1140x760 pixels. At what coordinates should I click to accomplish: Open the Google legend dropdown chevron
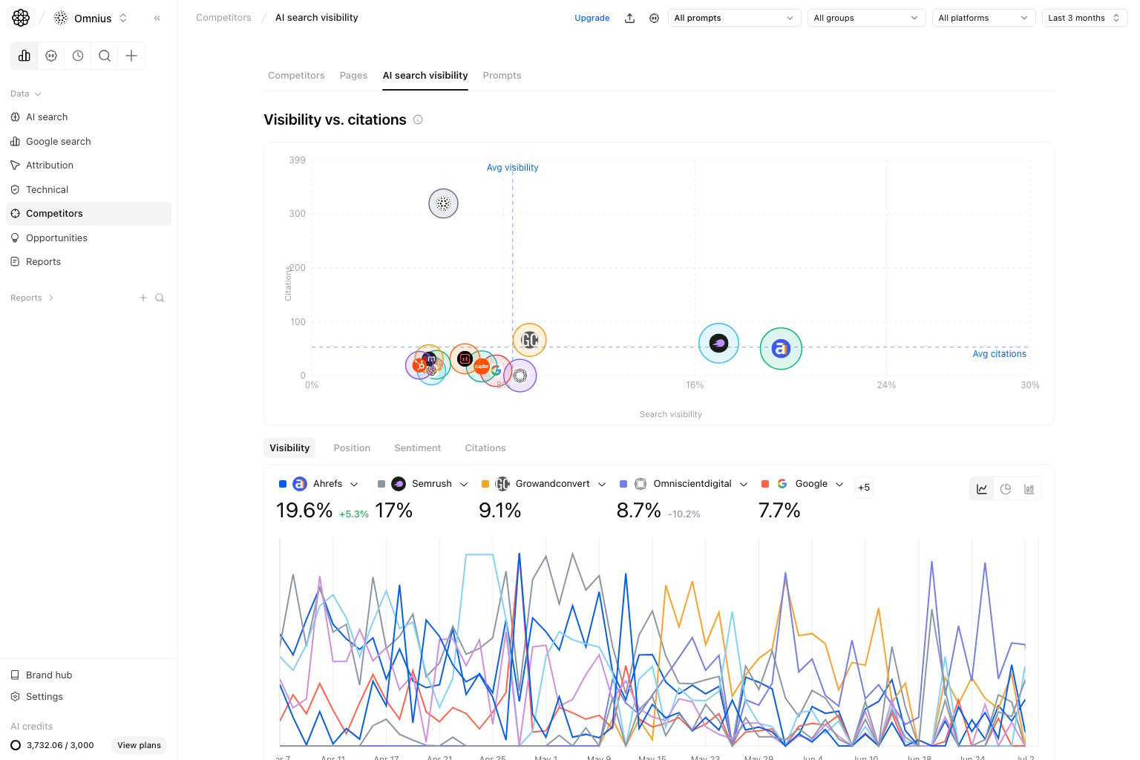pos(839,484)
